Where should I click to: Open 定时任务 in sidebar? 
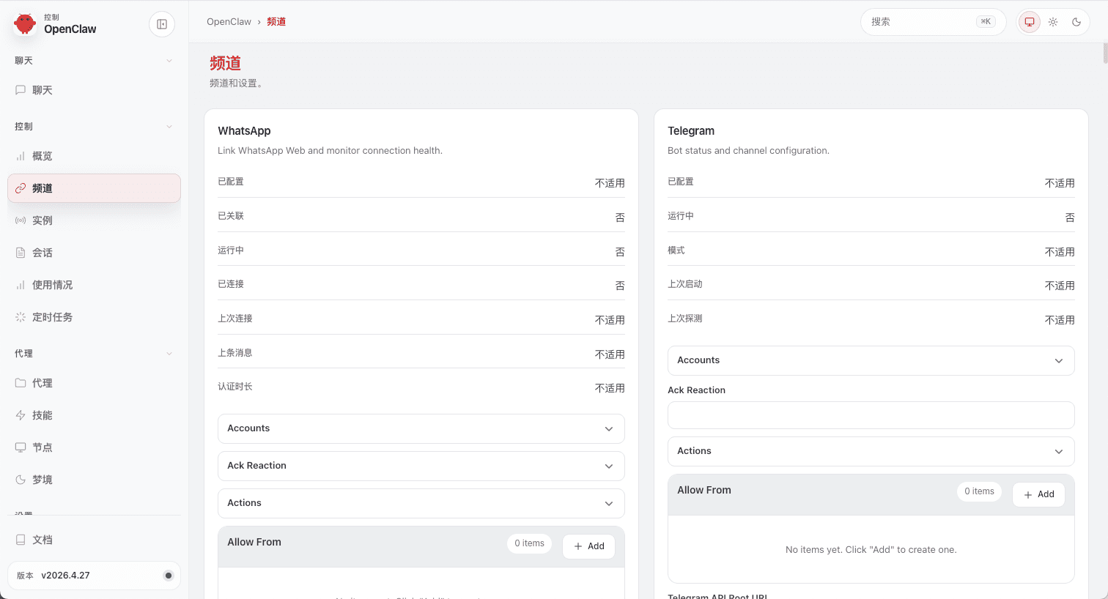point(94,317)
